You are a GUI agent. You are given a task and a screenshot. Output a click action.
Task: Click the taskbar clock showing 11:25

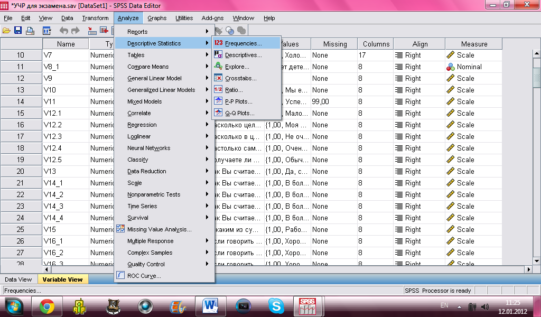coord(512,303)
